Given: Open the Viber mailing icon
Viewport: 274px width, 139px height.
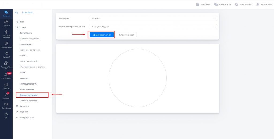Looking at the screenshot, I should pyautogui.click(x=6, y=43).
